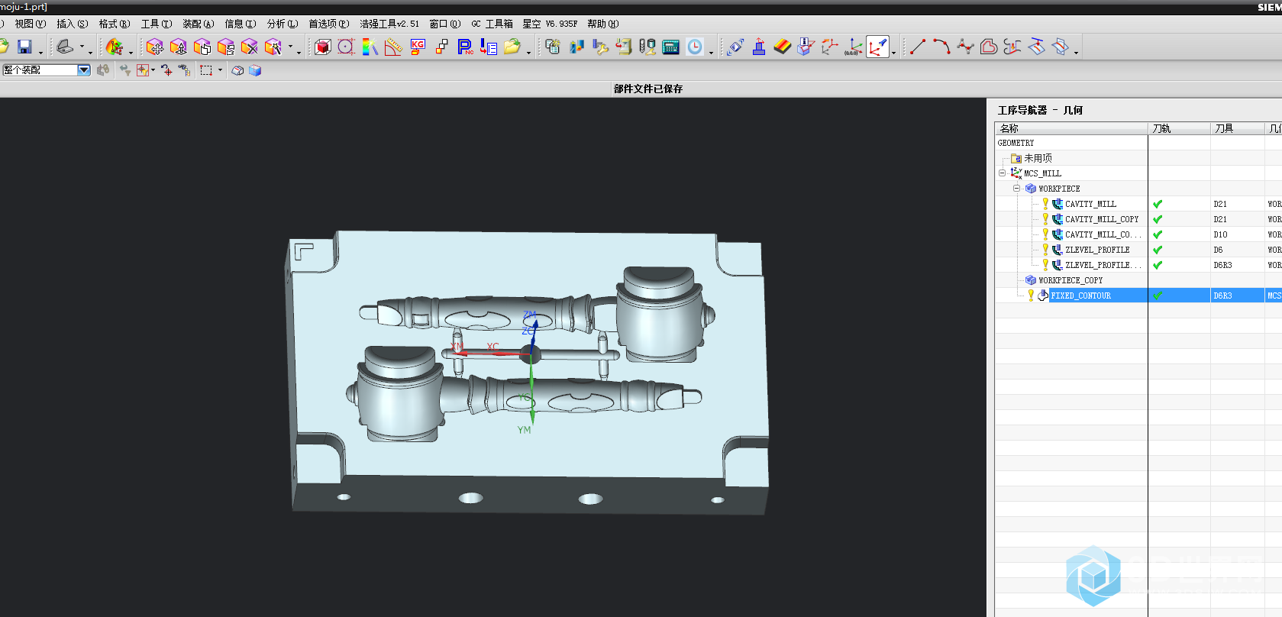Image resolution: width=1282 pixels, height=617 pixels.
Task: Select the Arc tool icon
Action: coord(941,47)
